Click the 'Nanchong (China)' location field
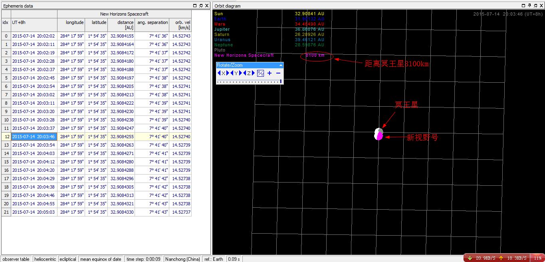545x262 pixels. (182, 259)
